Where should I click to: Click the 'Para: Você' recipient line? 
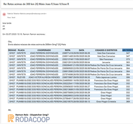click(11, 18)
